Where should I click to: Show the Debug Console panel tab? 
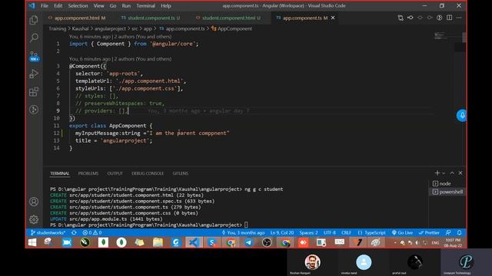148,173
